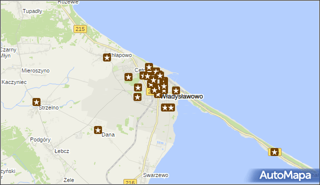The image size is (320, 185).
Task: Select the star marker at Strzelno
Action: tap(36, 102)
